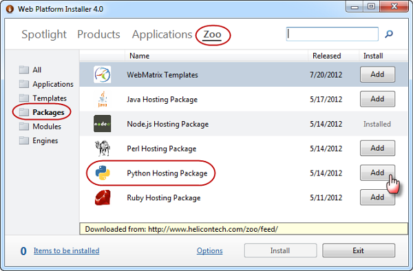Click the Ruby gem icon

pyautogui.click(x=103, y=197)
